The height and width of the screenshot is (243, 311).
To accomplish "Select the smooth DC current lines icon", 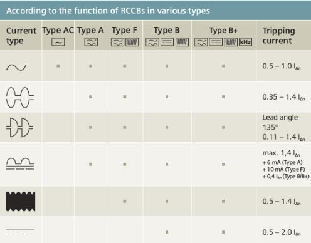I will (20, 232).
